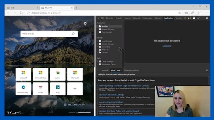Click the like-this-image prompt on background
This screenshot has height=120, width=214.
pyautogui.click(x=74, y=104)
